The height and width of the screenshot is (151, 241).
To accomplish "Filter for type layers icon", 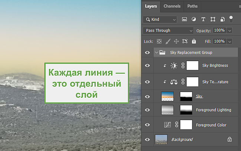I will point(203,19).
